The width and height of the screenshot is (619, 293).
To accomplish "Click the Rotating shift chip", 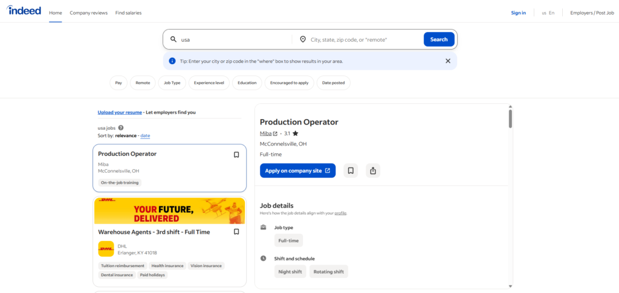I will [329, 272].
